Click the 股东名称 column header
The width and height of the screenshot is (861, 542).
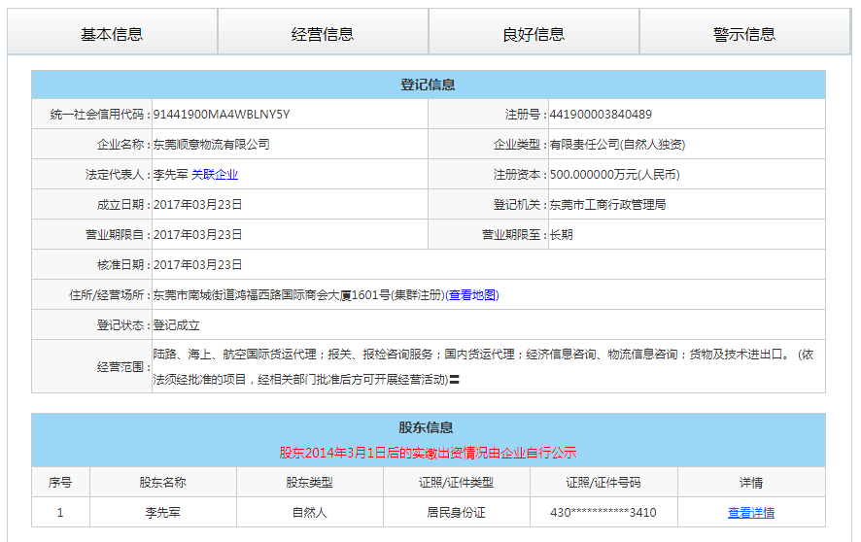point(162,483)
